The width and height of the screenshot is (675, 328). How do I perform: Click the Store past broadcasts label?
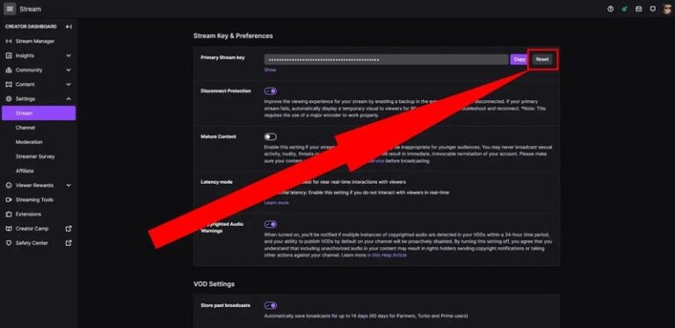[225, 306]
